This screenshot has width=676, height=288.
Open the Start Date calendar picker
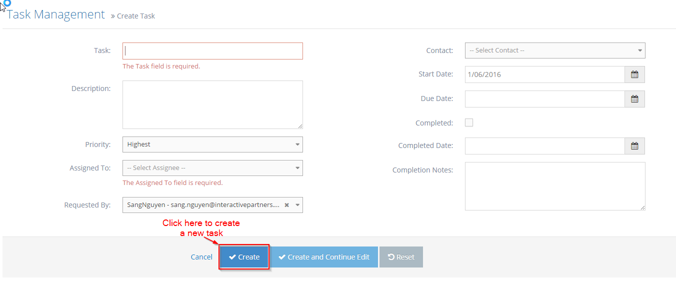pyautogui.click(x=634, y=74)
